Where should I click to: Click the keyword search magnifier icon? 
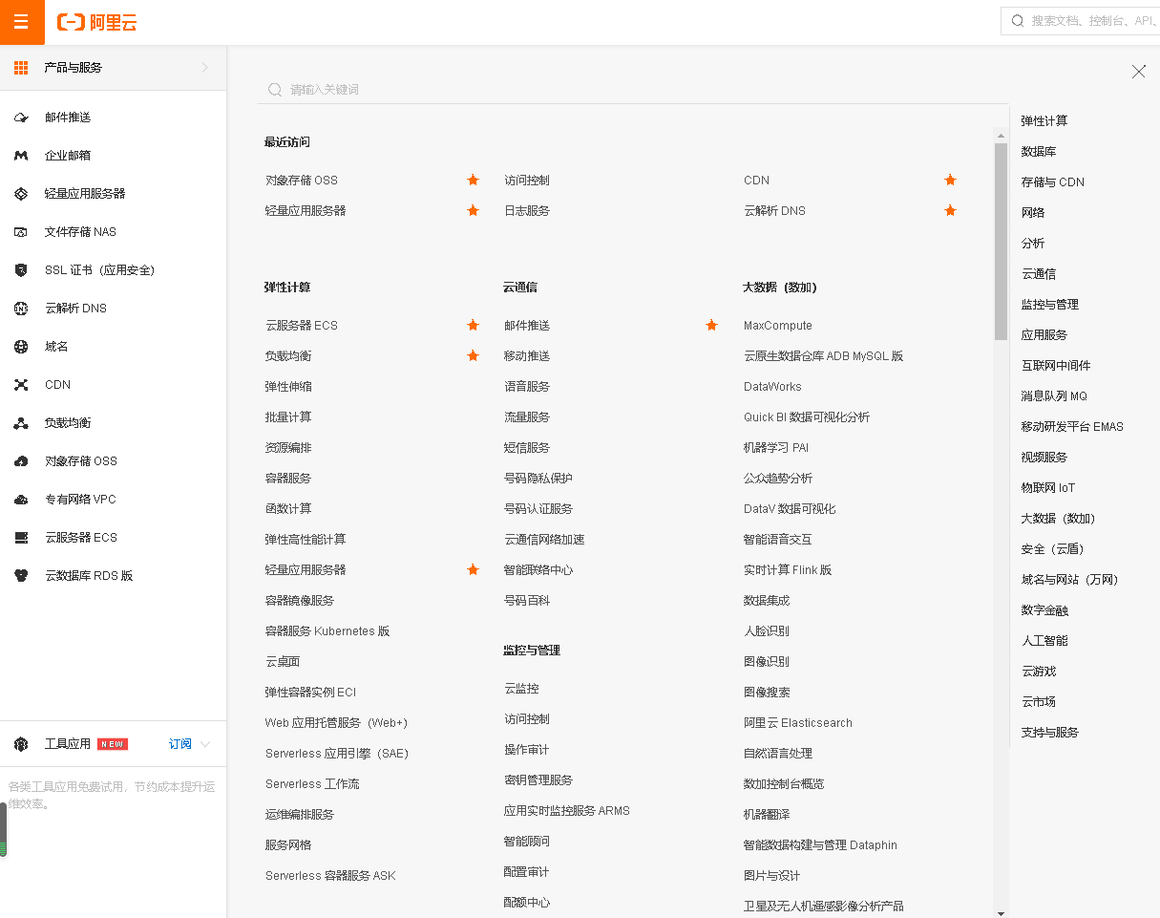point(275,89)
